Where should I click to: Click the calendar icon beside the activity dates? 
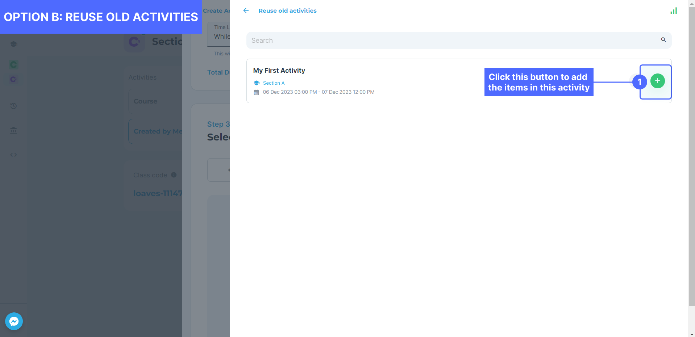click(257, 92)
